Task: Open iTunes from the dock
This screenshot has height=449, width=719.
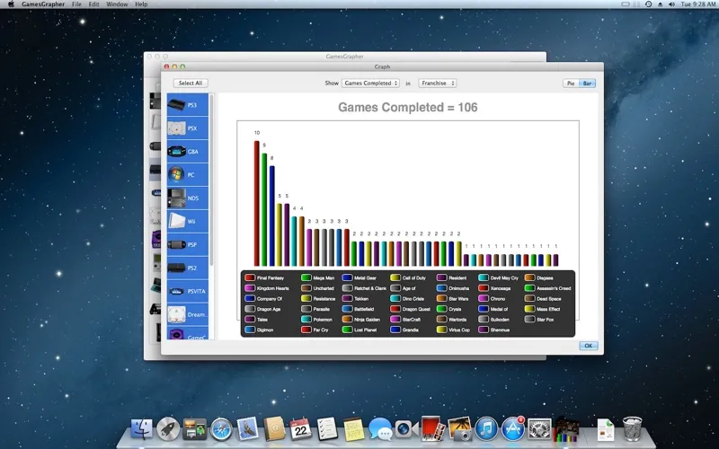Action: (486, 429)
